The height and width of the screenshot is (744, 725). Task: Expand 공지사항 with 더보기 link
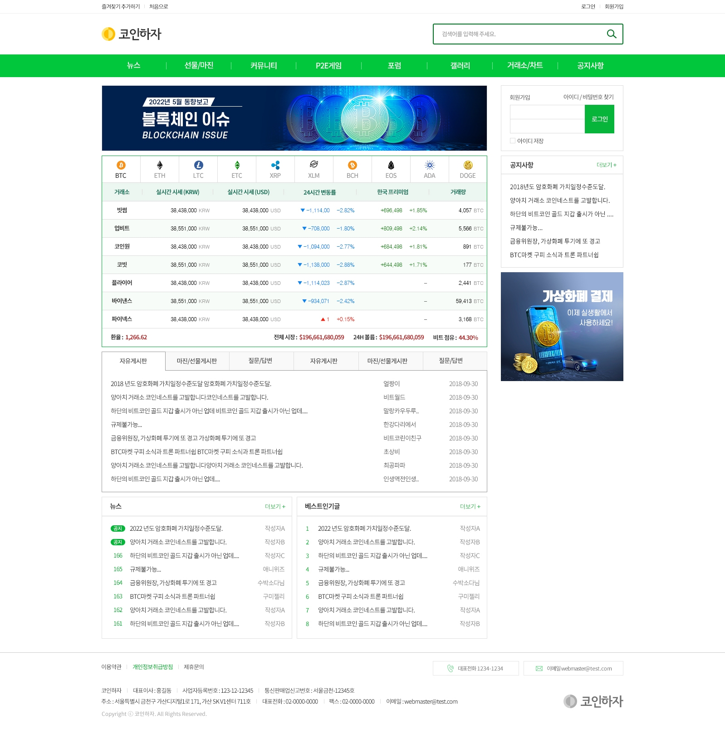point(606,165)
